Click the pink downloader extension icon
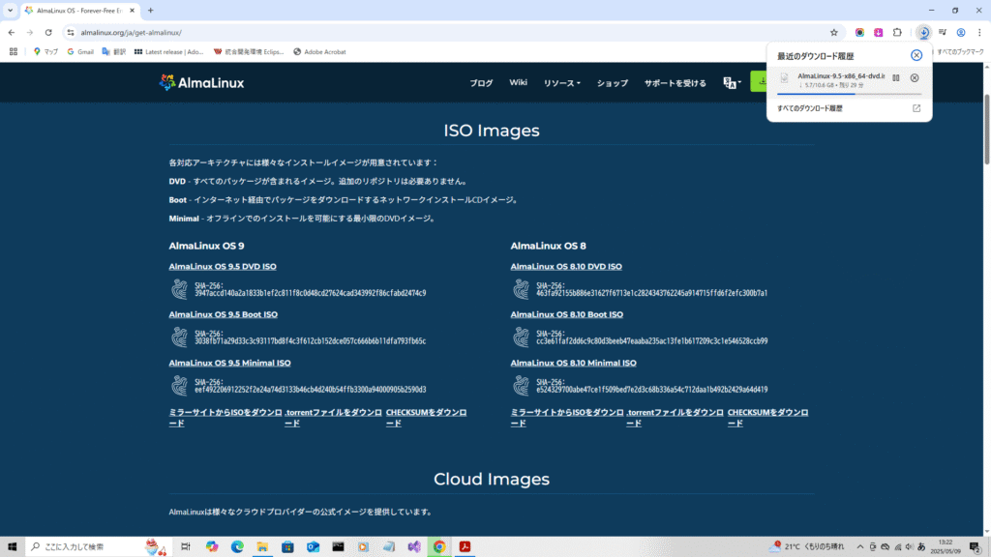This screenshot has width=991, height=557. (879, 32)
